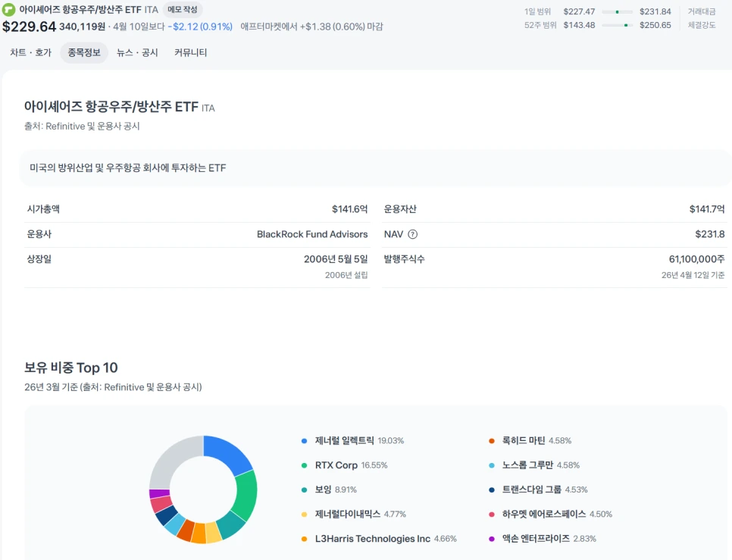This screenshot has width=732, height=560.
Task: Click the green RTX Corp legend dot
Action: point(305,465)
